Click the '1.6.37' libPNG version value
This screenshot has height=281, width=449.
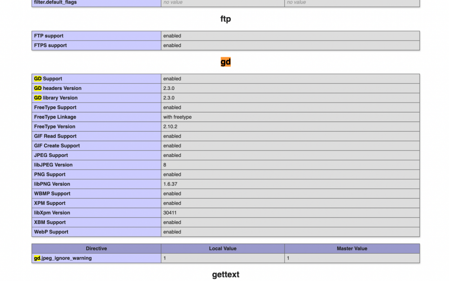[170, 184]
